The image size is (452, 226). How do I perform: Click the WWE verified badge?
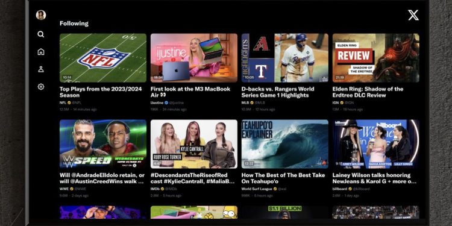(x=71, y=189)
